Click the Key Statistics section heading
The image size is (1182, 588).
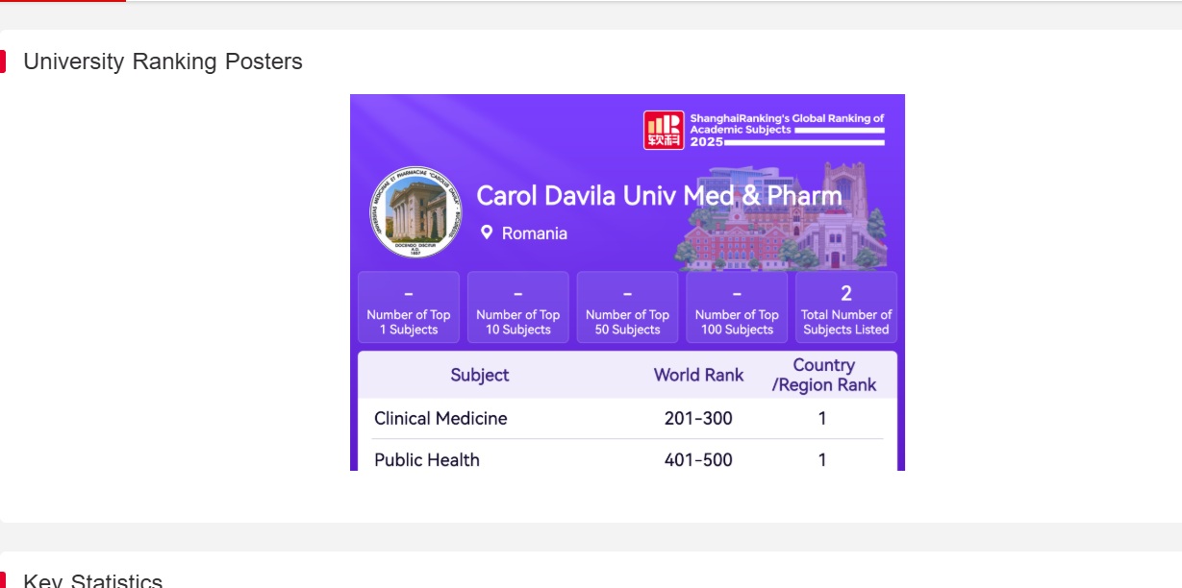[92, 580]
